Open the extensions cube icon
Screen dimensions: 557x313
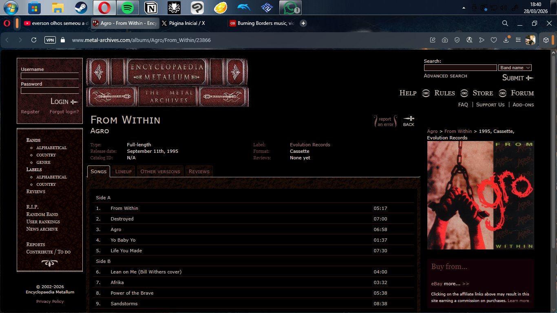point(546,40)
